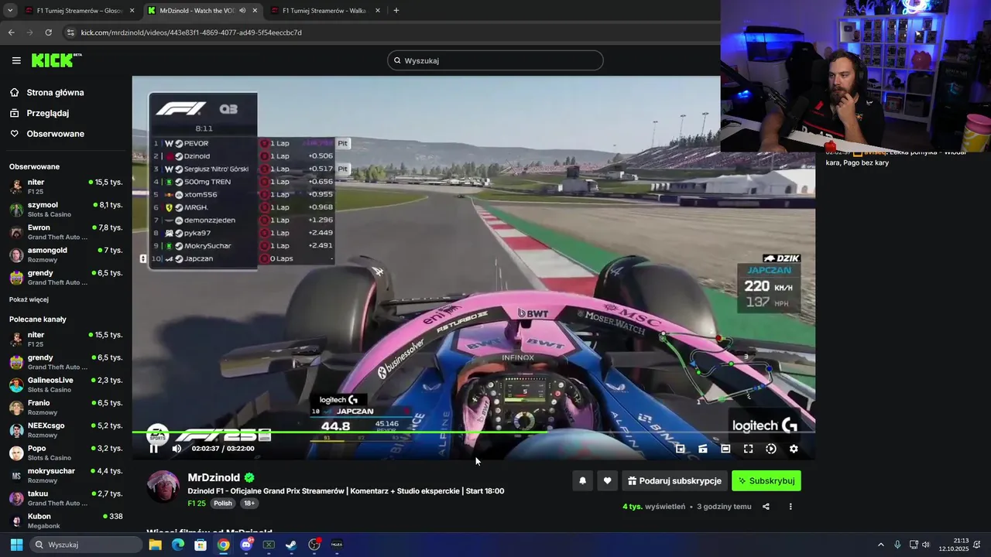Open Xbox Game Bar taskbar icon

pyautogui.click(x=269, y=545)
